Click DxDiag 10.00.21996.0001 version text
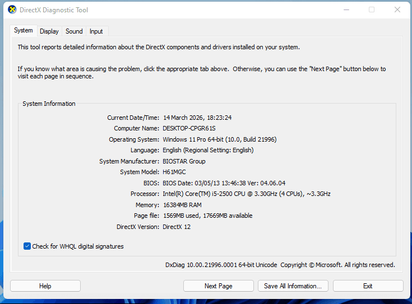412x304 pixels. click(x=221, y=265)
